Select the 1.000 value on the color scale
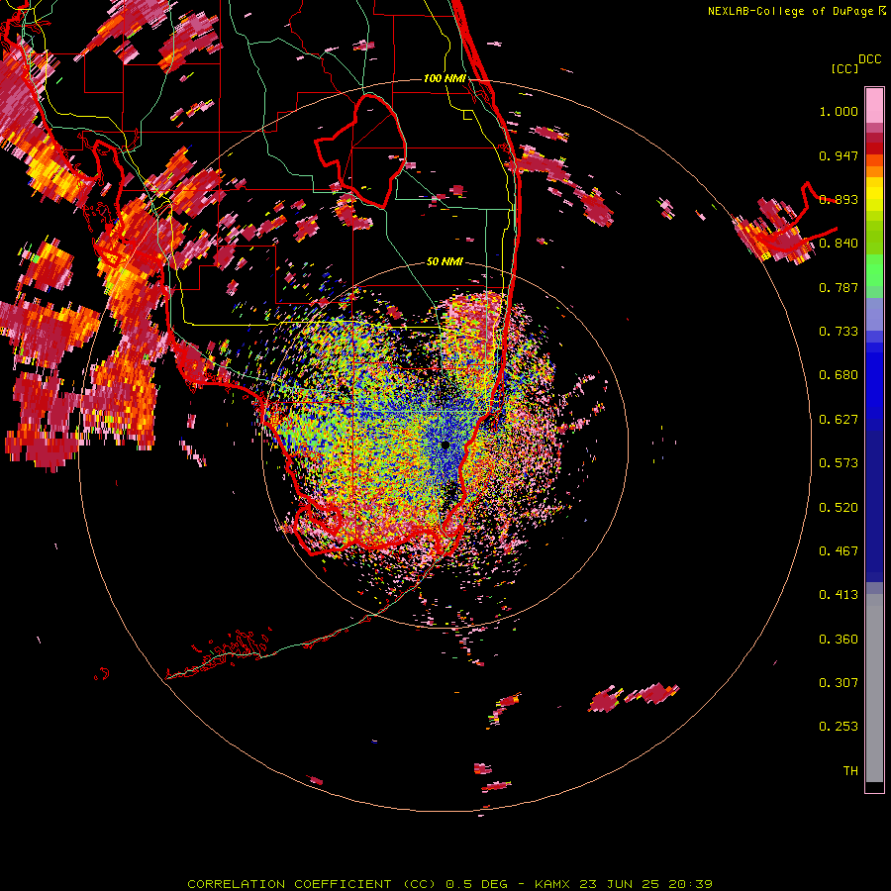 [x=839, y=111]
